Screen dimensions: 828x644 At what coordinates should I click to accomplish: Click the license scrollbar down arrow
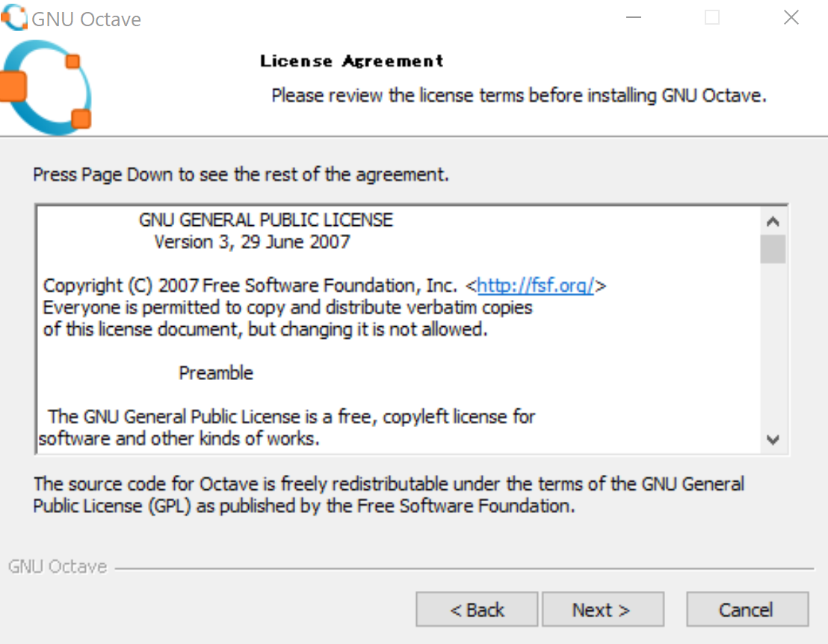(x=773, y=440)
